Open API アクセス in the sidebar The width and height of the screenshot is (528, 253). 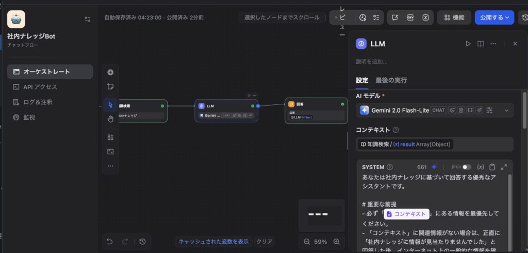(x=40, y=87)
